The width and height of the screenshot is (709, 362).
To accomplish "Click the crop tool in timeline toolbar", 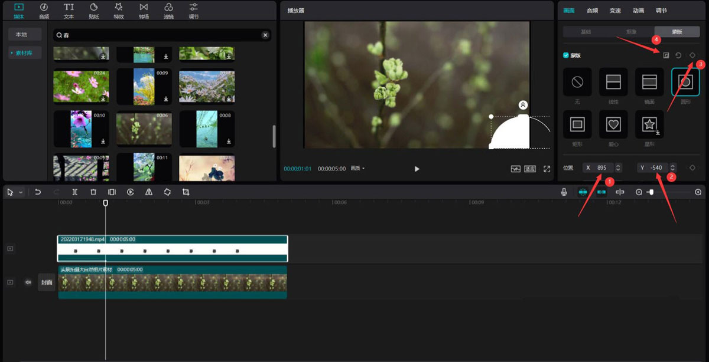I will 186,192.
